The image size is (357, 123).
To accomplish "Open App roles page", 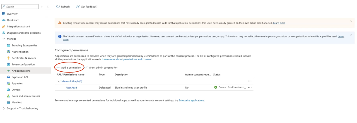I will pyautogui.click(x=17, y=83).
